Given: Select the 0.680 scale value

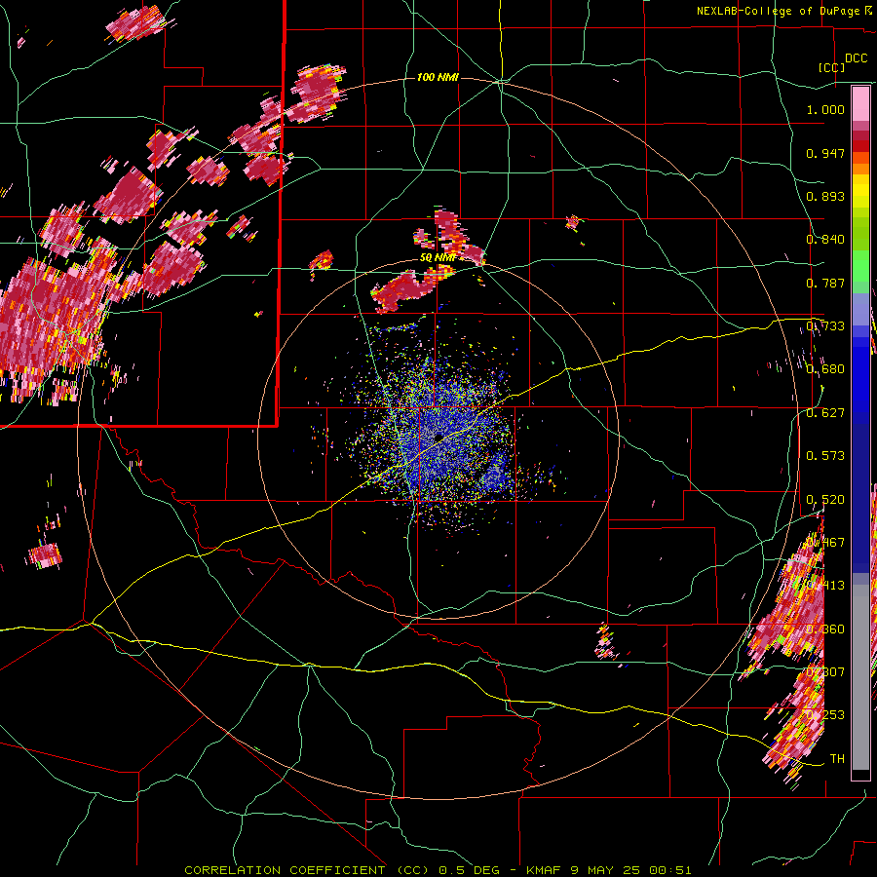Looking at the screenshot, I should click(x=825, y=368).
